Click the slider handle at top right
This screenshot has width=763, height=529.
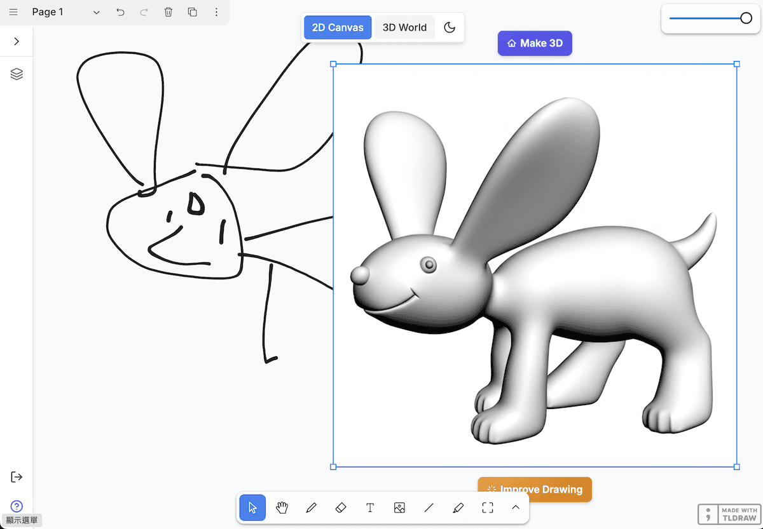(746, 18)
